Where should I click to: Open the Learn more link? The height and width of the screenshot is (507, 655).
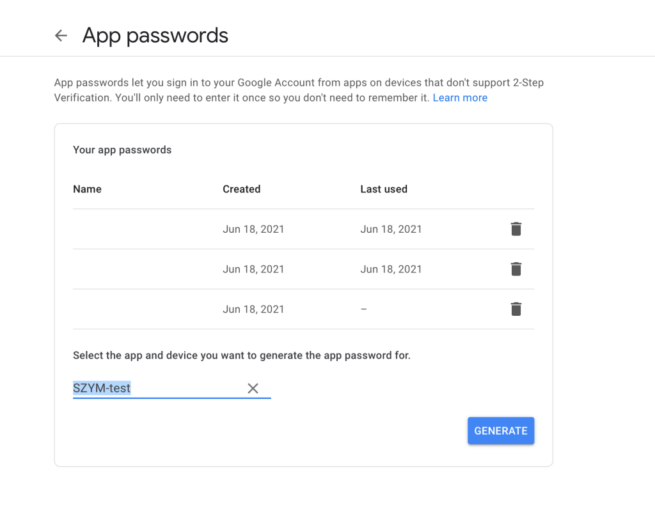pos(460,98)
